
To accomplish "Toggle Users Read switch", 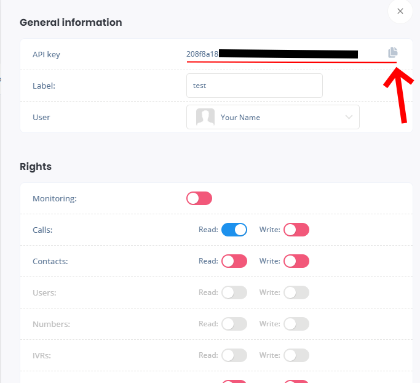I will [234, 292].
